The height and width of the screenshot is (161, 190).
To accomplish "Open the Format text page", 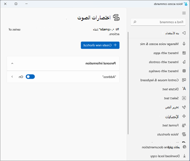I will pyautogui.click(x=170, y=125).
